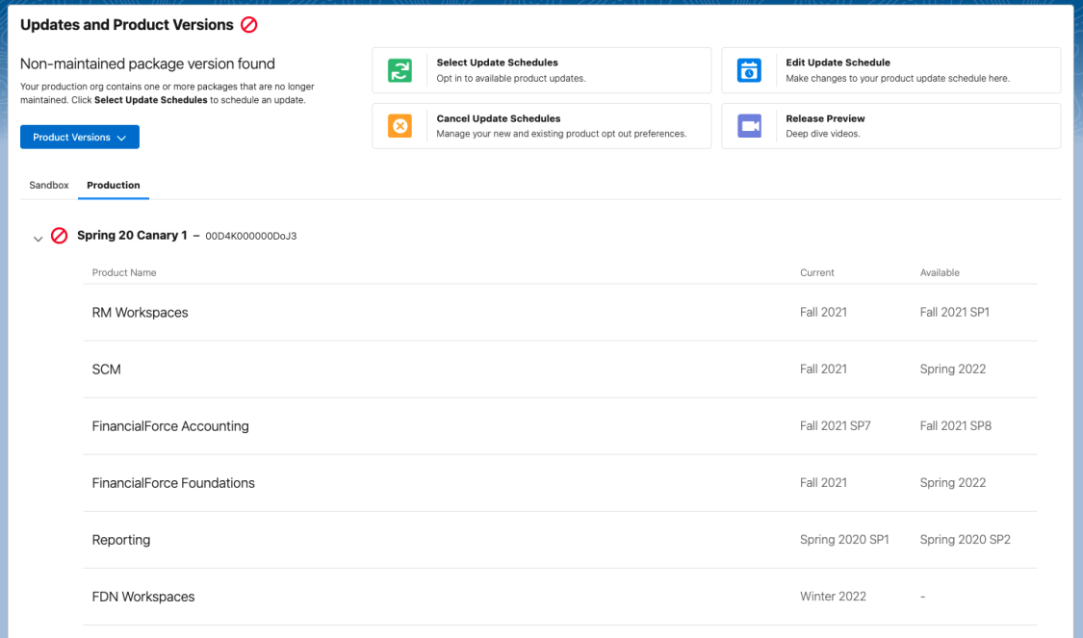
Task: Open the Select Update Schedules card
Action: [x=541, y=69]
